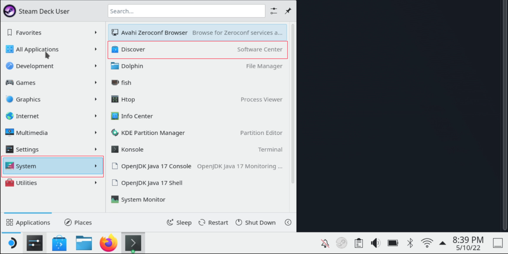Expand the Graphics submenu arrow

tap(96, 100)
